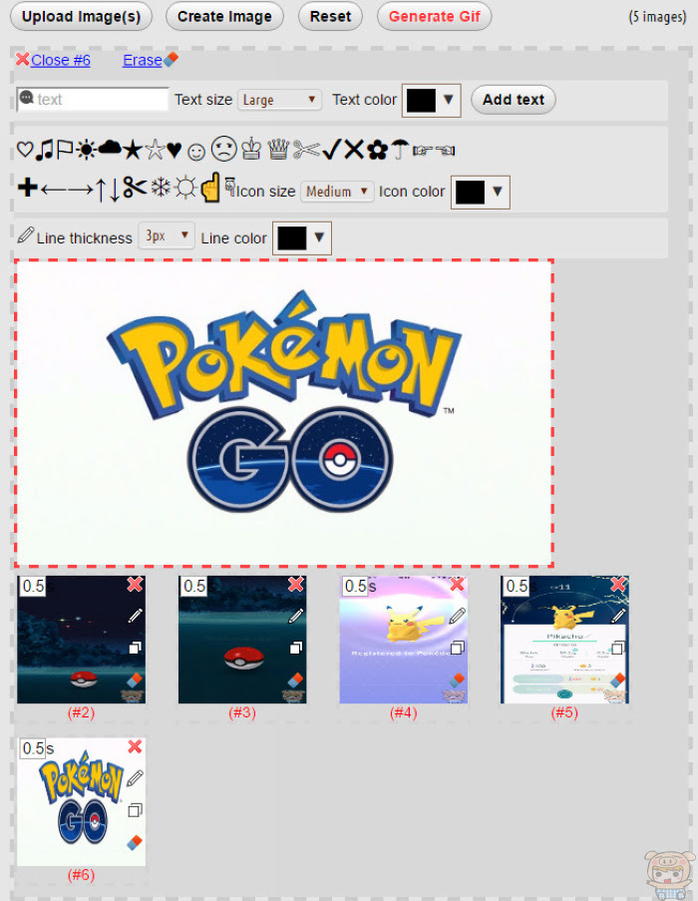Delete frame #2 with red X
This screenshot has width=698, height=901.
(135, 585)
